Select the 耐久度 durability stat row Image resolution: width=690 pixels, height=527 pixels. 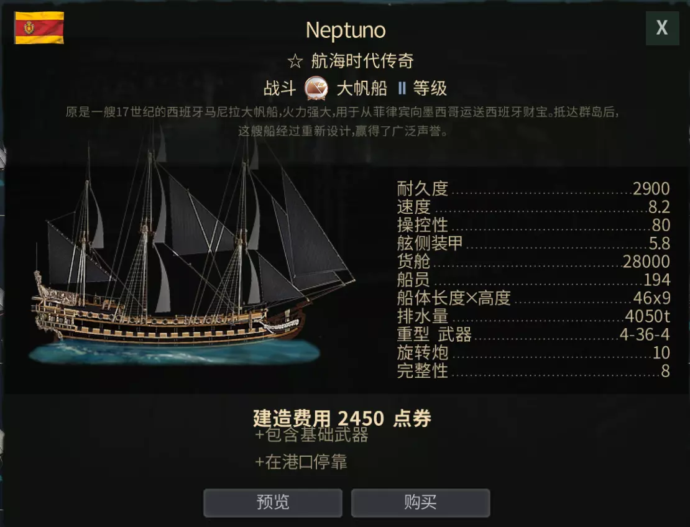coord(533,188)
